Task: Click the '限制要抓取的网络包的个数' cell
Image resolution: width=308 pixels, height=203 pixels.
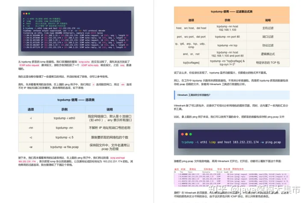Action: [110, 138]
